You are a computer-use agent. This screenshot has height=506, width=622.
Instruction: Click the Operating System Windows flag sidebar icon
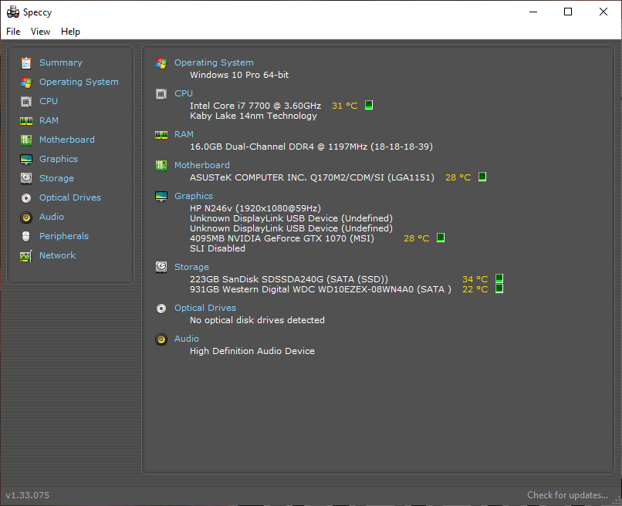click(26, 82)
